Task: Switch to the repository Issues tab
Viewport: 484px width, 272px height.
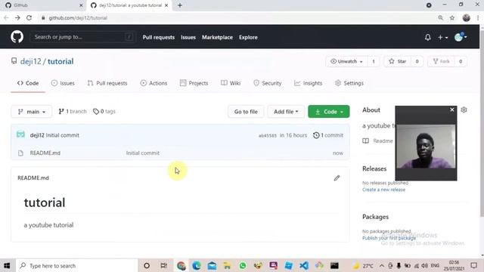Action: (63, 83)
